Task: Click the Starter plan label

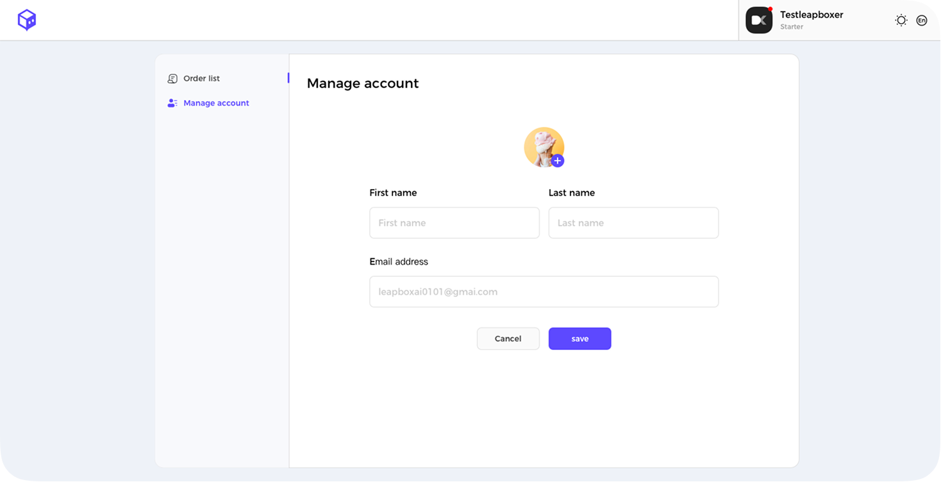Action: (x=791, y=27)
